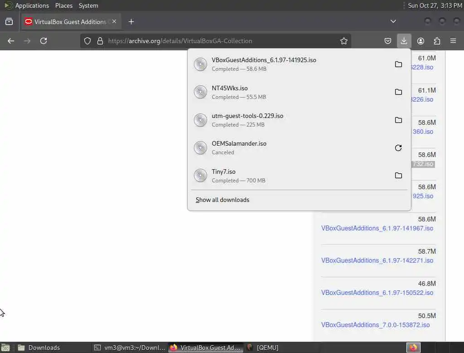
Task: Go back to the previous page
Action: (x=11, y=41)
